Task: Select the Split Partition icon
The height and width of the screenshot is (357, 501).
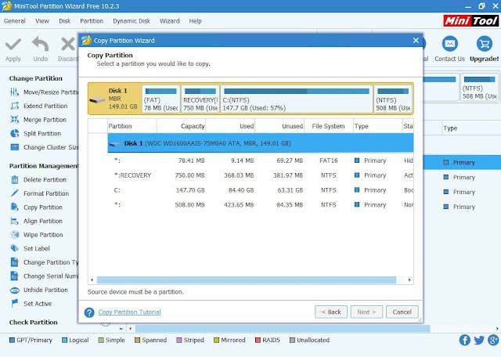Action: (x=14, y=133)
